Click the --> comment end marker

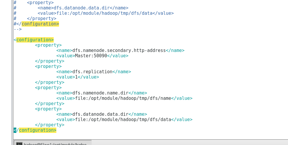(17, 29)
